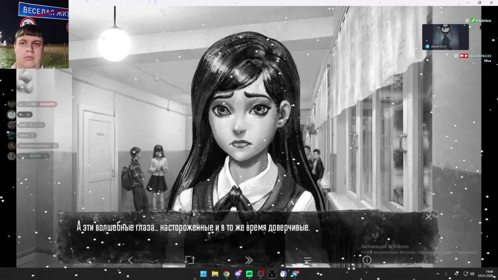Open the green AR app on the taskbar

[x=249, y=274]
